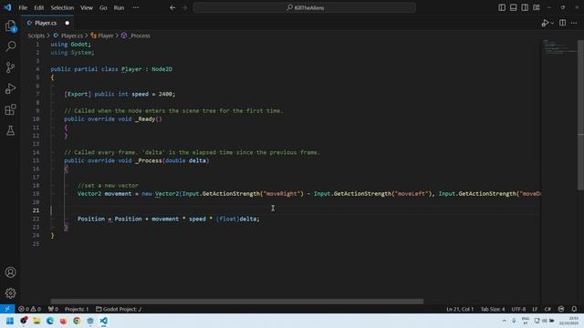Expand the overflow menu ellipsis

[136, 7]
